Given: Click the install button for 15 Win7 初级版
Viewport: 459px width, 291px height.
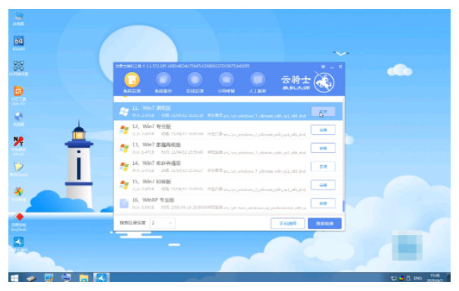Looking at the screenshot, I should click(x=323, y=185).
